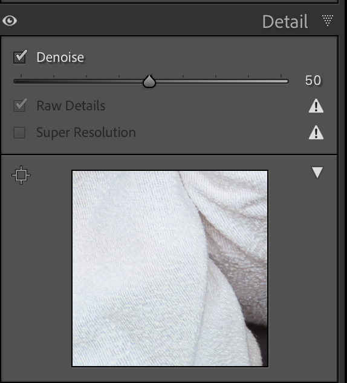Collapse the Detail panel via the triangle icon
Viewport: 347px width, 383px height.
(x=328, y=21)
